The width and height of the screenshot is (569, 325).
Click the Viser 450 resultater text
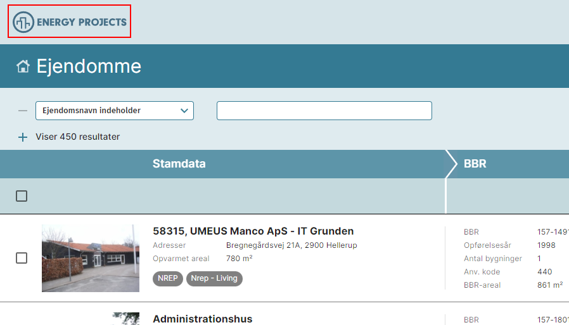(78, 137)
